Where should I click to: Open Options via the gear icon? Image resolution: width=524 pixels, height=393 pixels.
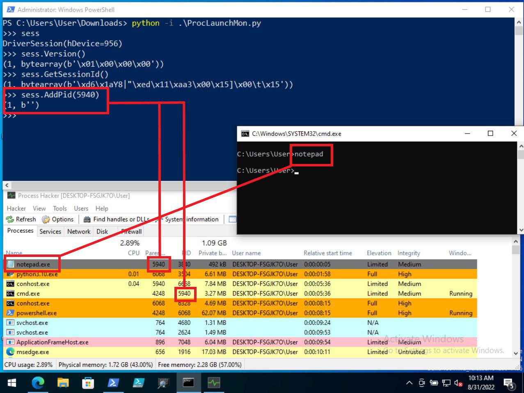click(46, 219)
